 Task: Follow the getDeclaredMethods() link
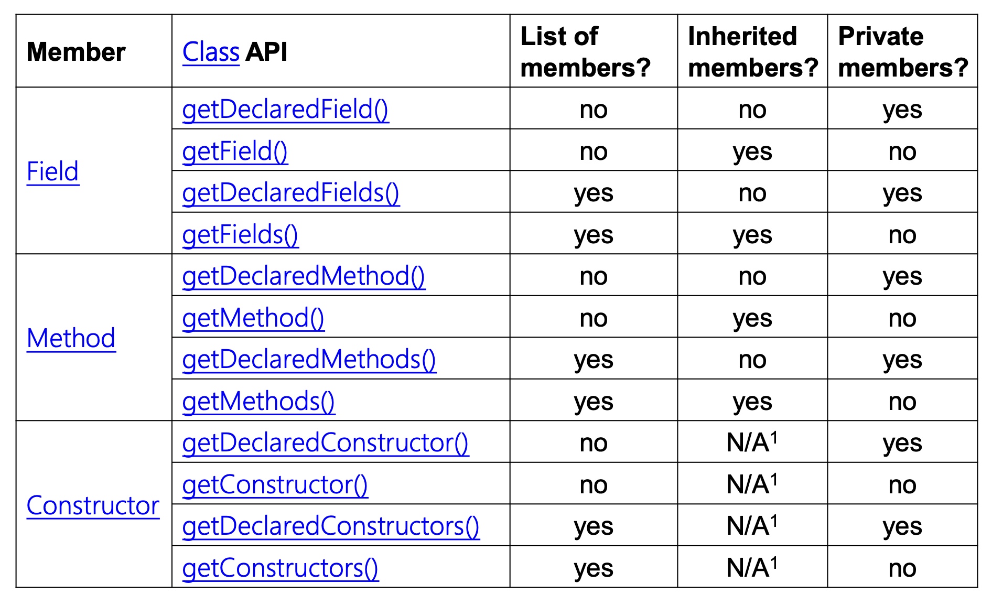click(309, 360)
